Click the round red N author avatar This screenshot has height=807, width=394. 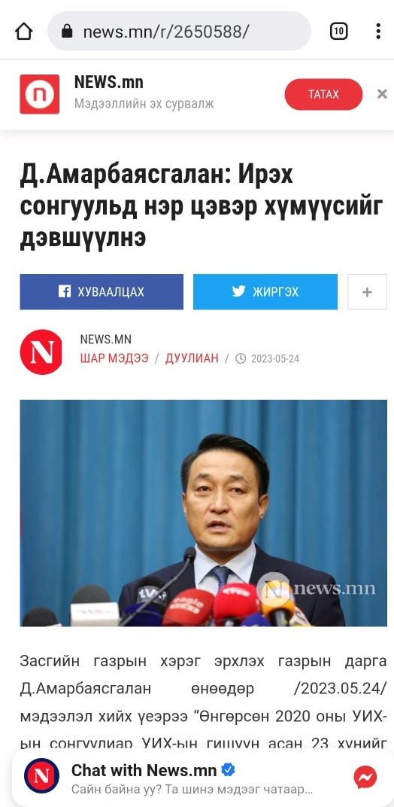pos(41,352)
